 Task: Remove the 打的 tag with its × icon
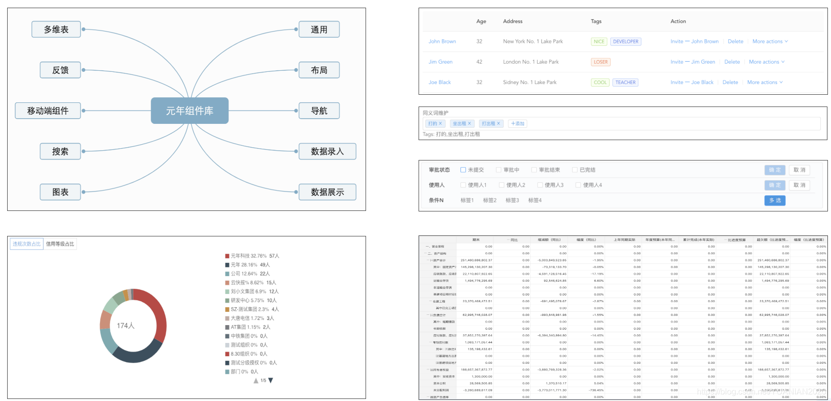pos(440,124)
